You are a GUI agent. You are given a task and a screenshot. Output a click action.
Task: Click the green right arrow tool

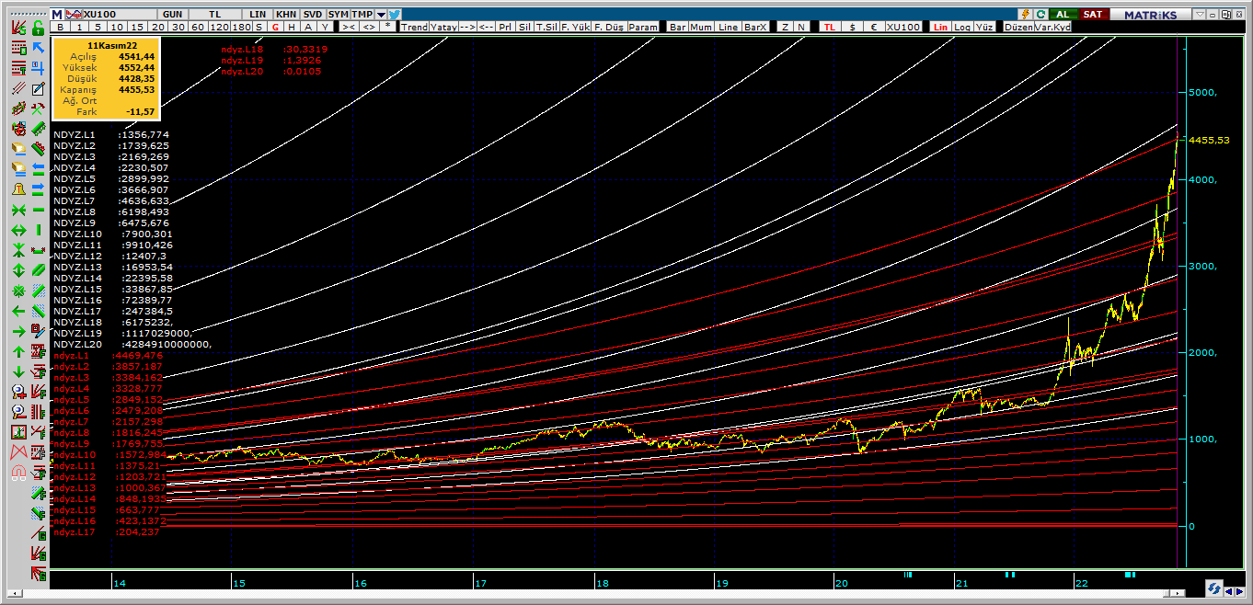pyautogui.click(x=17, y=331)
